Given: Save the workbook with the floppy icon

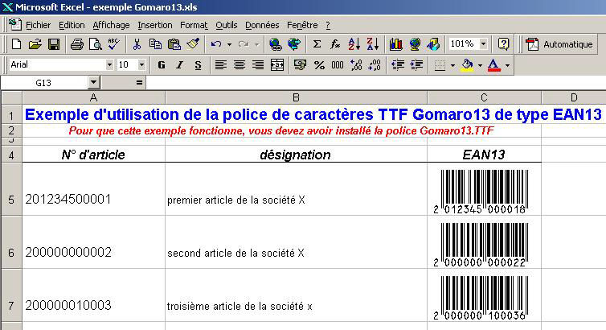Looking at the screenshot, I should point(54,44).
